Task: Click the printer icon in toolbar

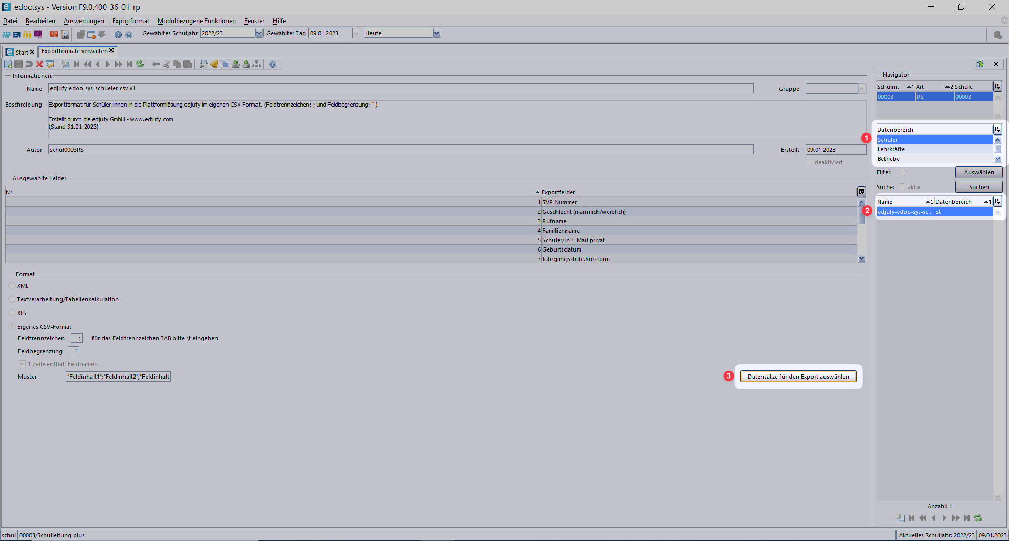Action: pyautogui.click(x=203, y=64)
